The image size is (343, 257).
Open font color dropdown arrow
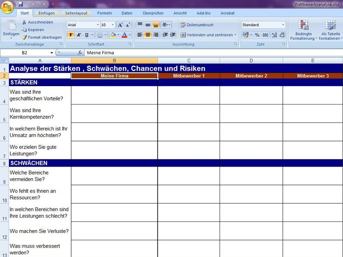(130, 35)
